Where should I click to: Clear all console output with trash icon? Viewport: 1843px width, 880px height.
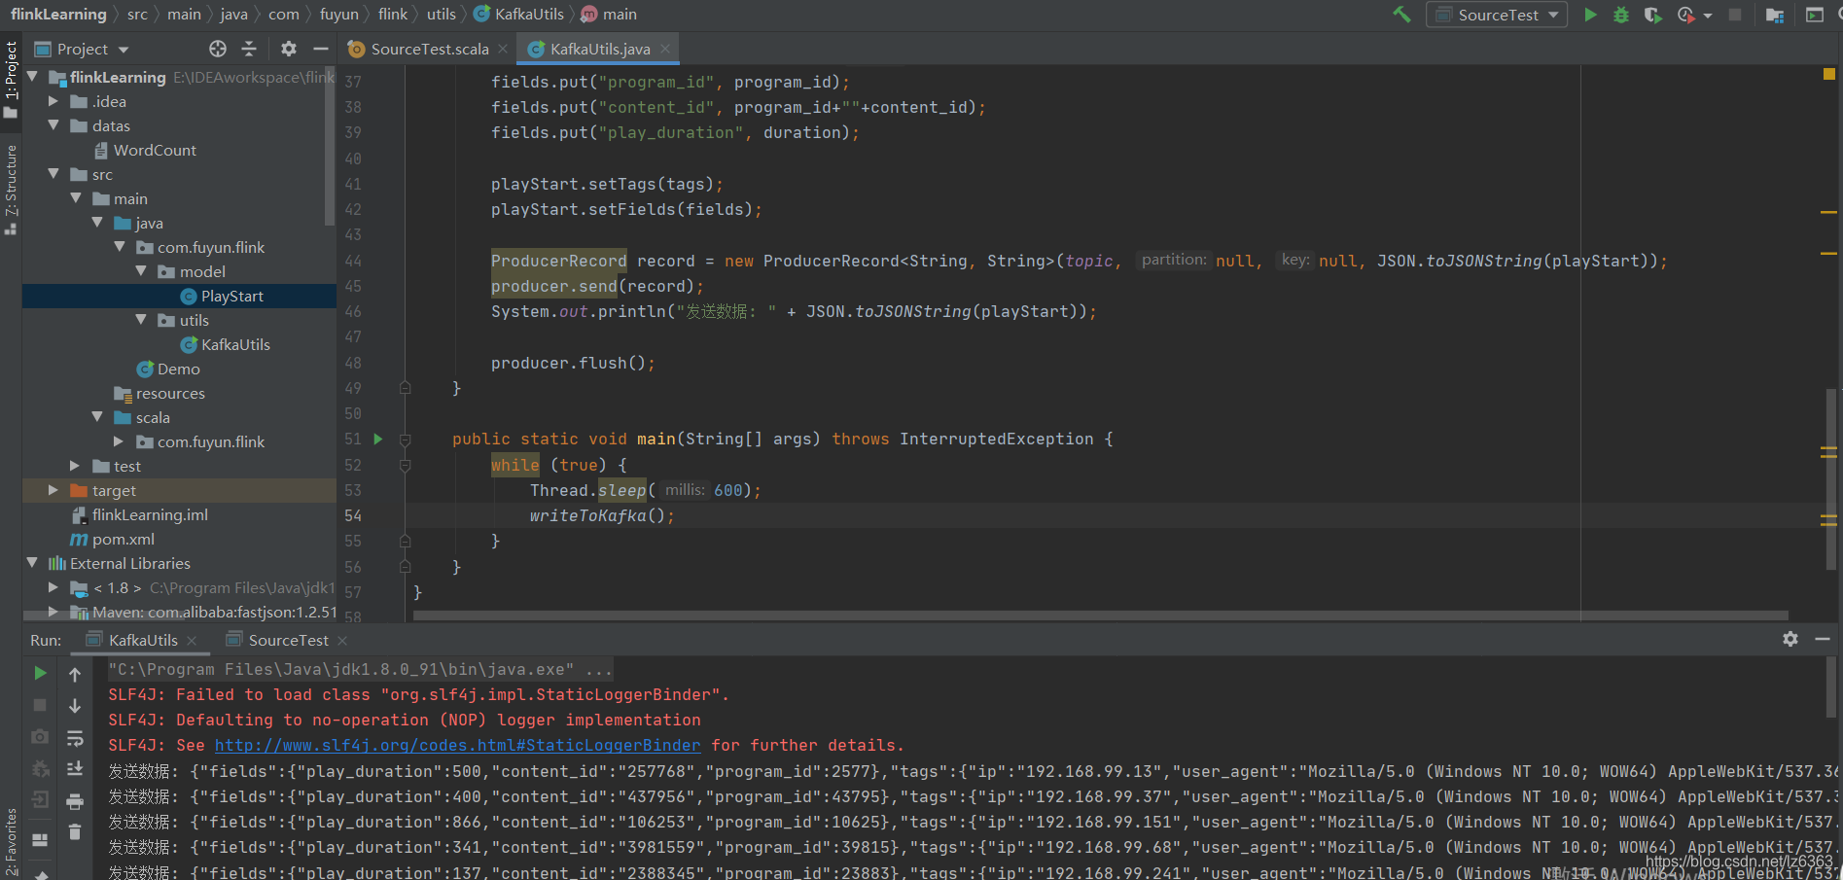[x=75, y=832]
